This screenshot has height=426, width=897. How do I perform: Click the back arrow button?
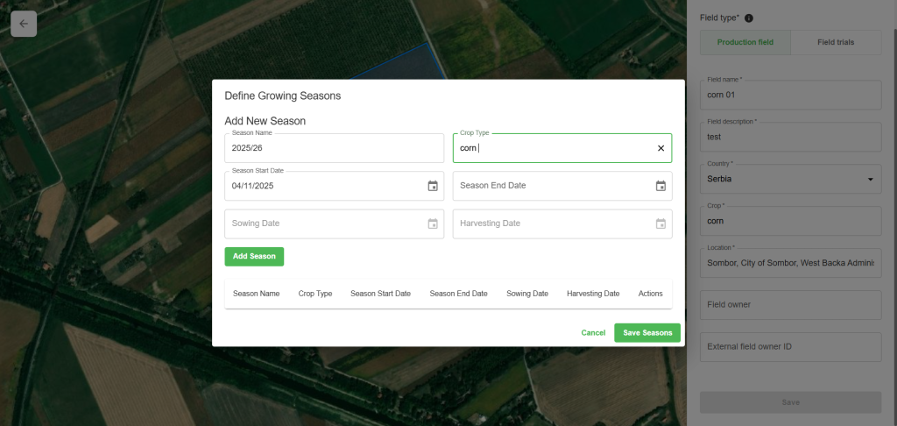pyautogui.click(x=24, y=24)
